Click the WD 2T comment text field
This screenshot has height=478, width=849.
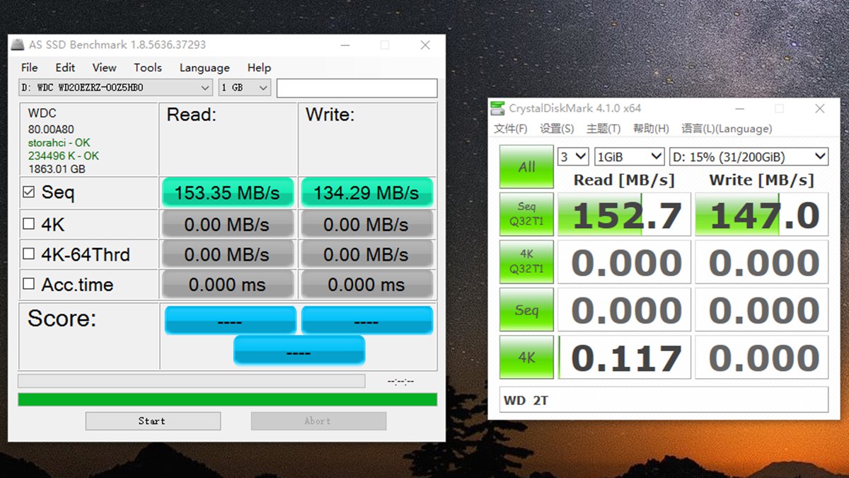click(x=664, y=400)
